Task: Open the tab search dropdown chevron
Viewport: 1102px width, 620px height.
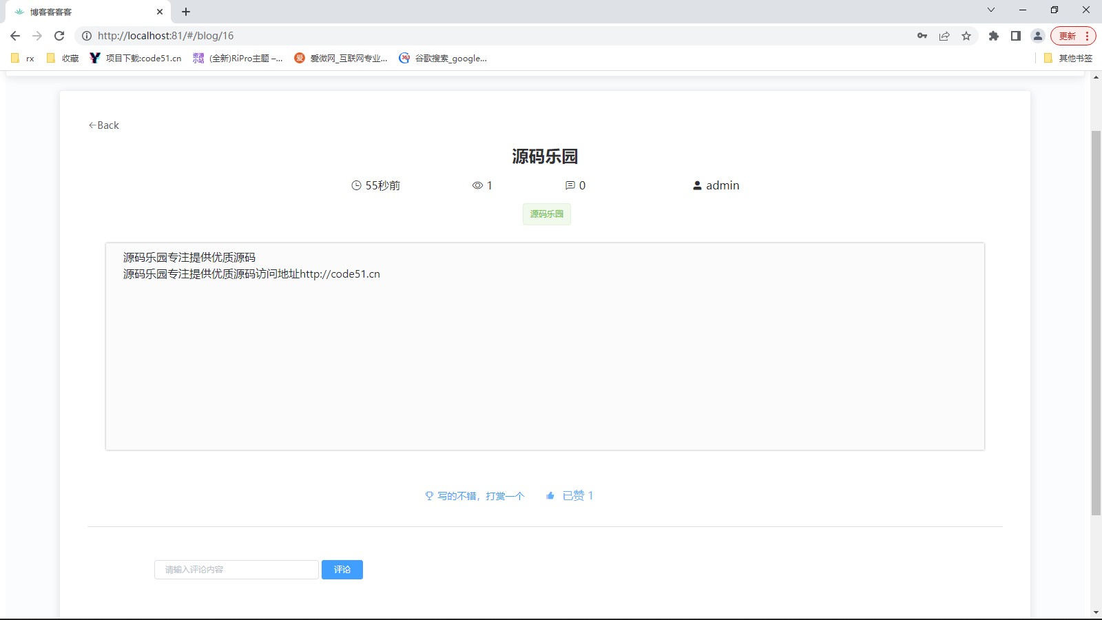Action: (x=991, y=10)
